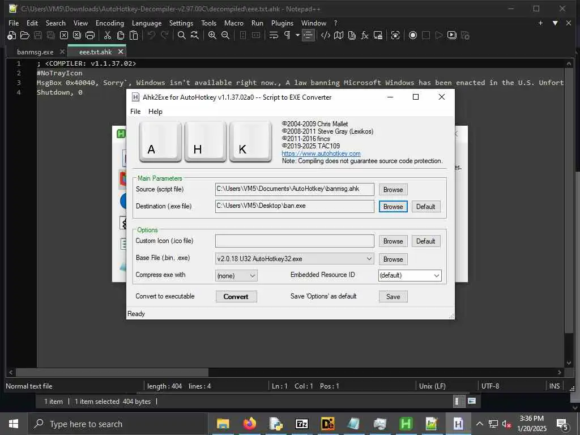Click INS mode in the status bar
Viewport: 580px width, 435px height.
click(554, 386)
